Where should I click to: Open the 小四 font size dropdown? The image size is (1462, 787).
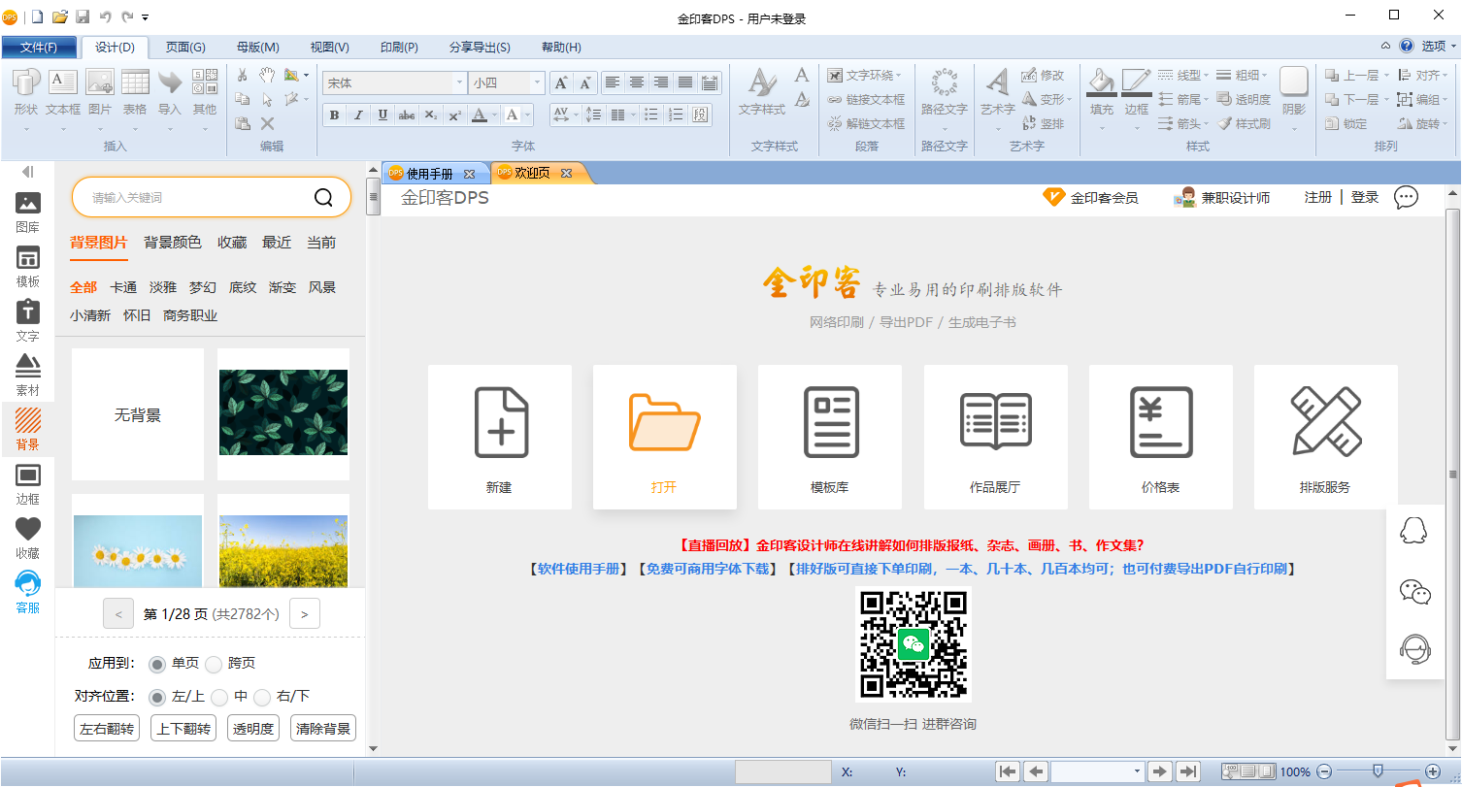point(537,82)
